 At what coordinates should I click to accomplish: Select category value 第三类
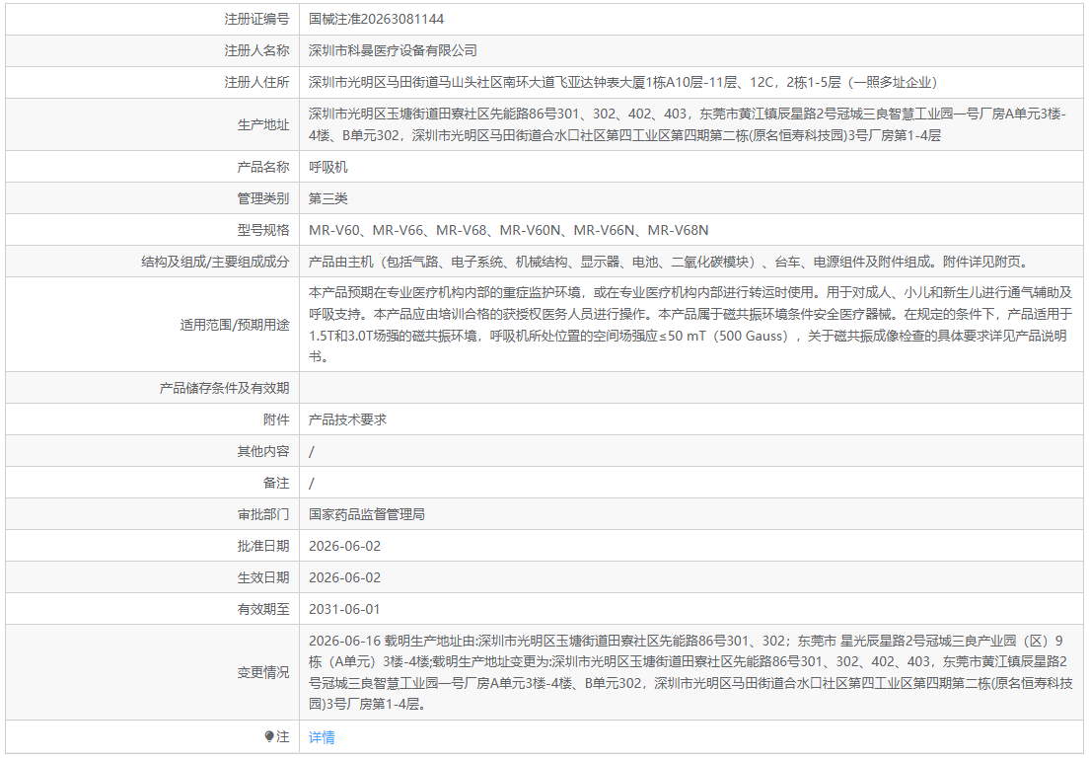327,198
